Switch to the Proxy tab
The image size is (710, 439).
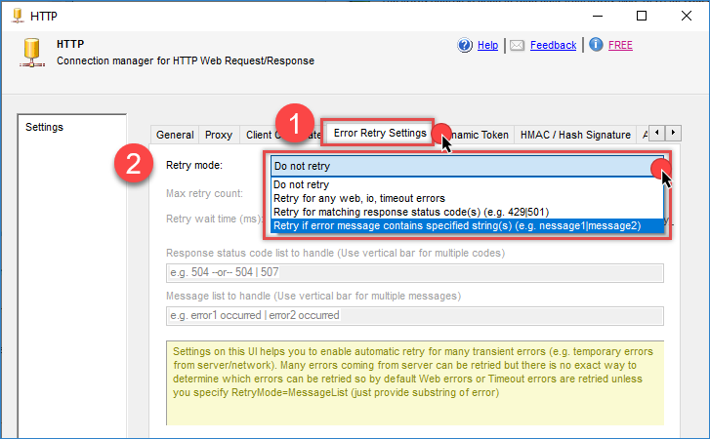219,135
